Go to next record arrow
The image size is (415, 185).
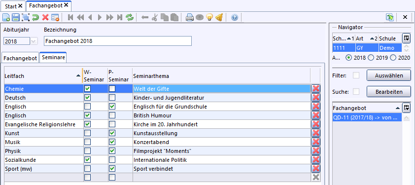tap(100, 17)
